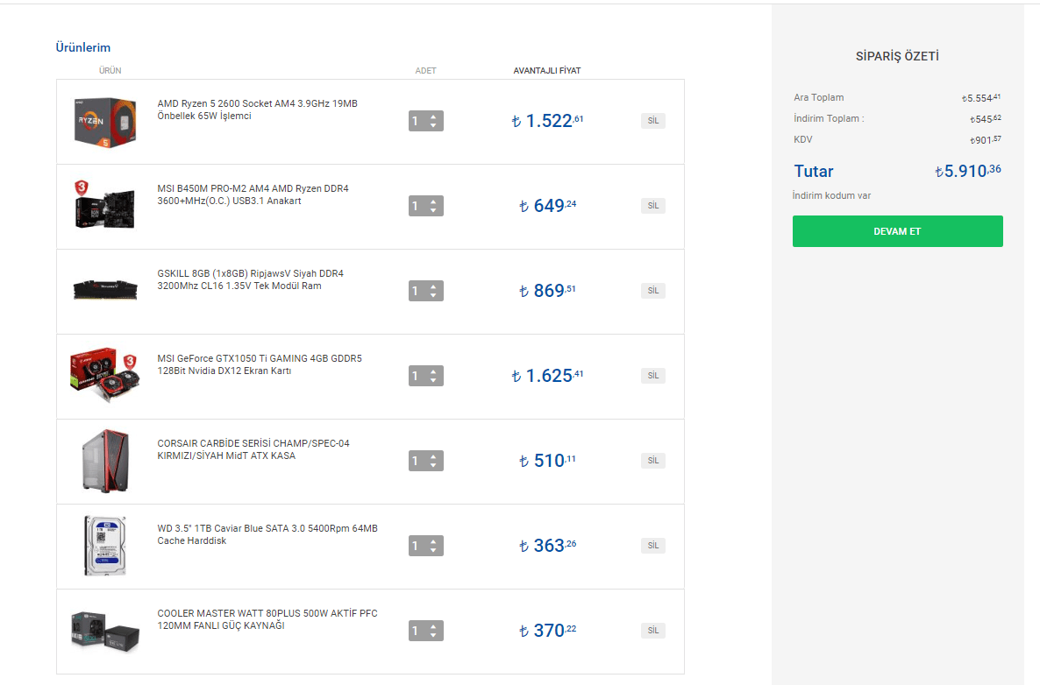This screenshot has height=685, width=1040.
Task: Open CORSAIR CARBİDE MidT ATX KASA title
Action: (253, 449)
